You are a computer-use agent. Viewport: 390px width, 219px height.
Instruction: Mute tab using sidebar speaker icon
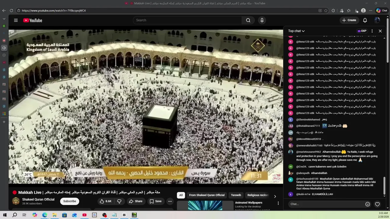tap(4, 48)
